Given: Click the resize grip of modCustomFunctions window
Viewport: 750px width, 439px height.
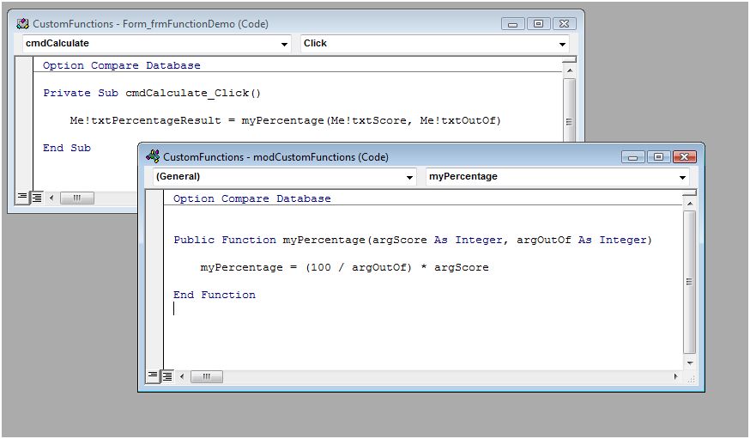Looking at the screenshot, I should pyautogui.click(x=691, y=379).
